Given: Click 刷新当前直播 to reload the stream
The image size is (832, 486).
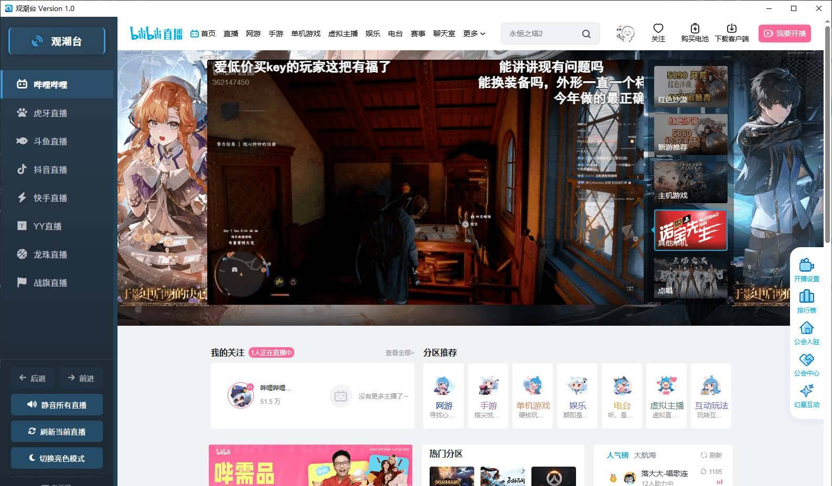Looking at the screenshot, I should (57, 432).
